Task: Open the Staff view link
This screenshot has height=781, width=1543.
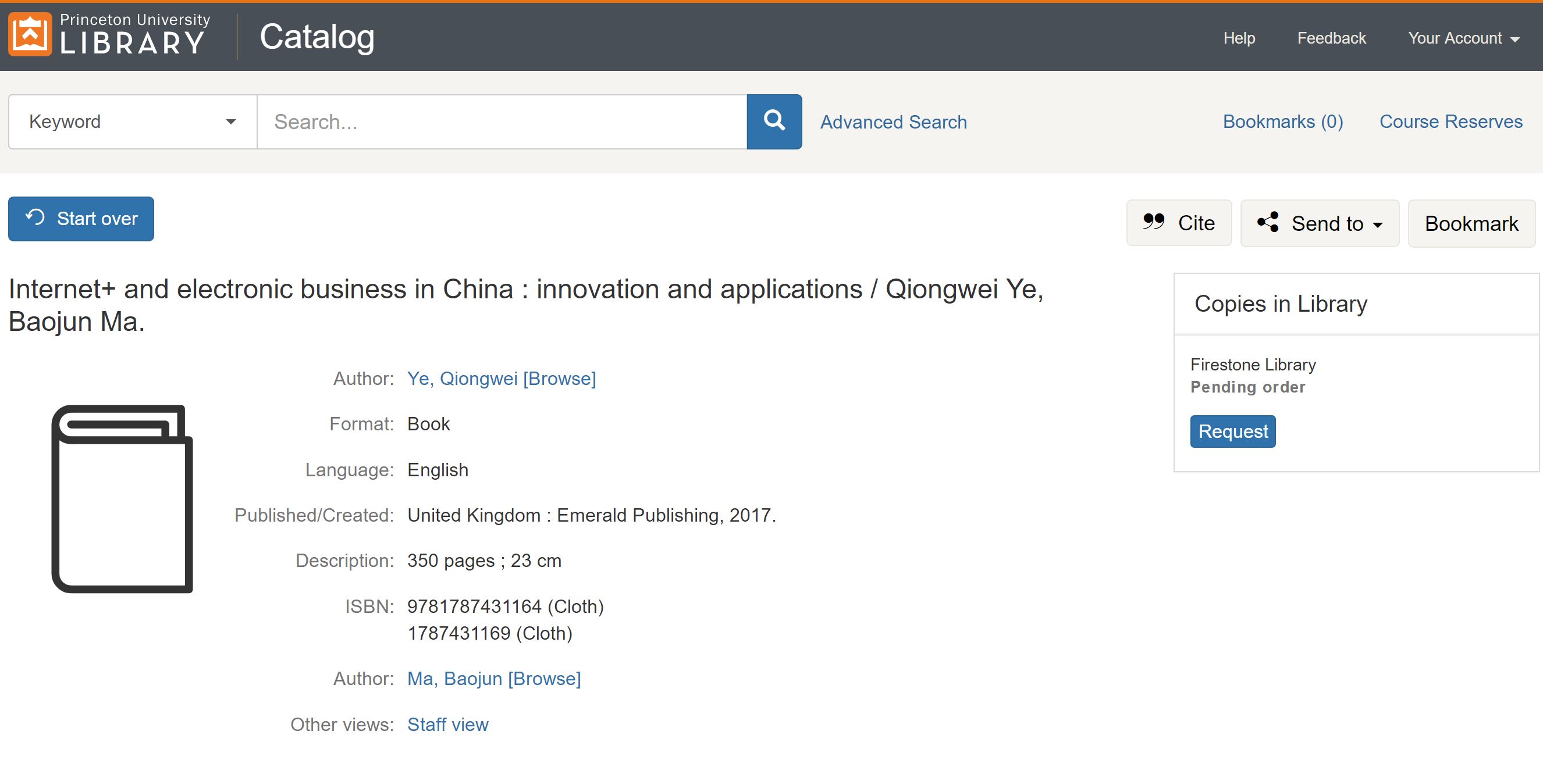Action: point(447,724)
